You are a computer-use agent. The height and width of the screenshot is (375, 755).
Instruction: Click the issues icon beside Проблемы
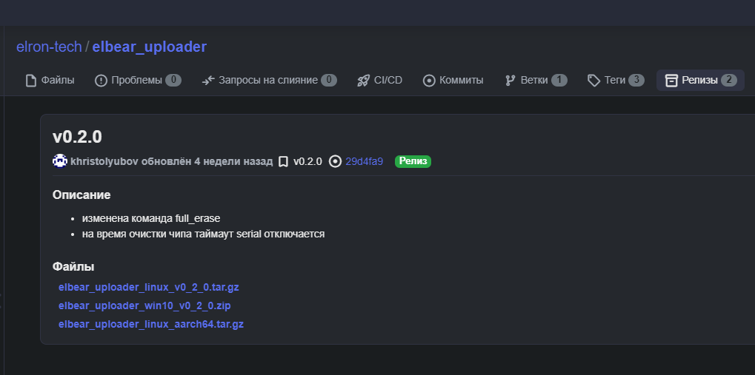102,81
